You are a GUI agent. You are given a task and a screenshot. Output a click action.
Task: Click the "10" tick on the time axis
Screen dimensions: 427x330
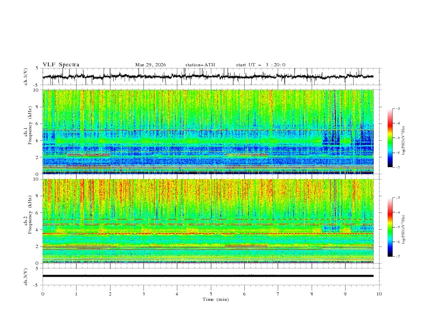pyautogui.click(x=379, y=294)
